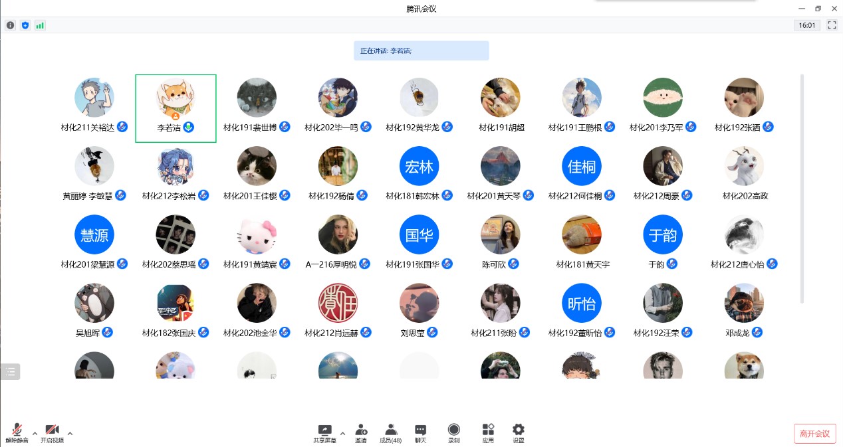843x447 pixels.
Task: Check the green network signal icon
Action: [x=40, y=25]
